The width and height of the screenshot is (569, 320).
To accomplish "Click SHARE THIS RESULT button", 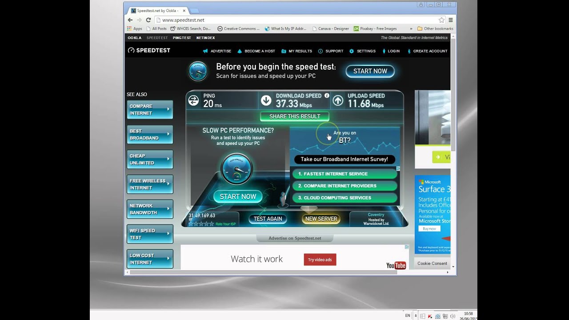I will pos(295,116).
